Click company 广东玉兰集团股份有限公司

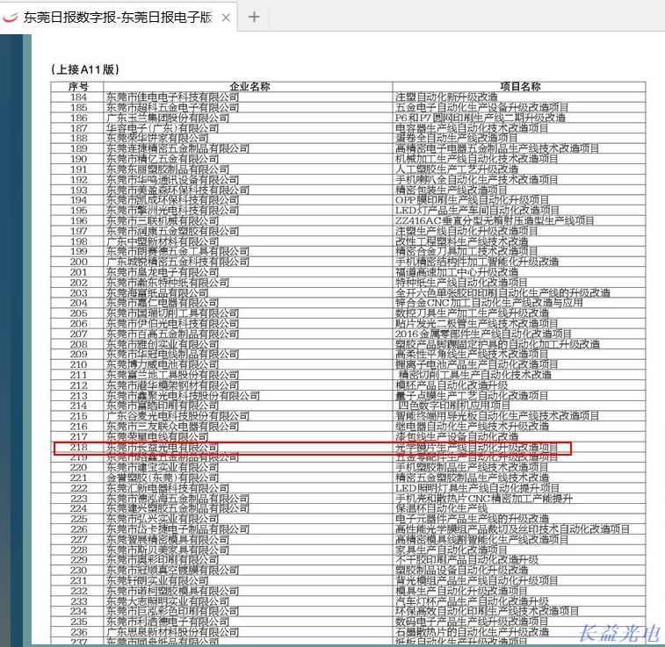pyautogui.click(x=168, y=118)
